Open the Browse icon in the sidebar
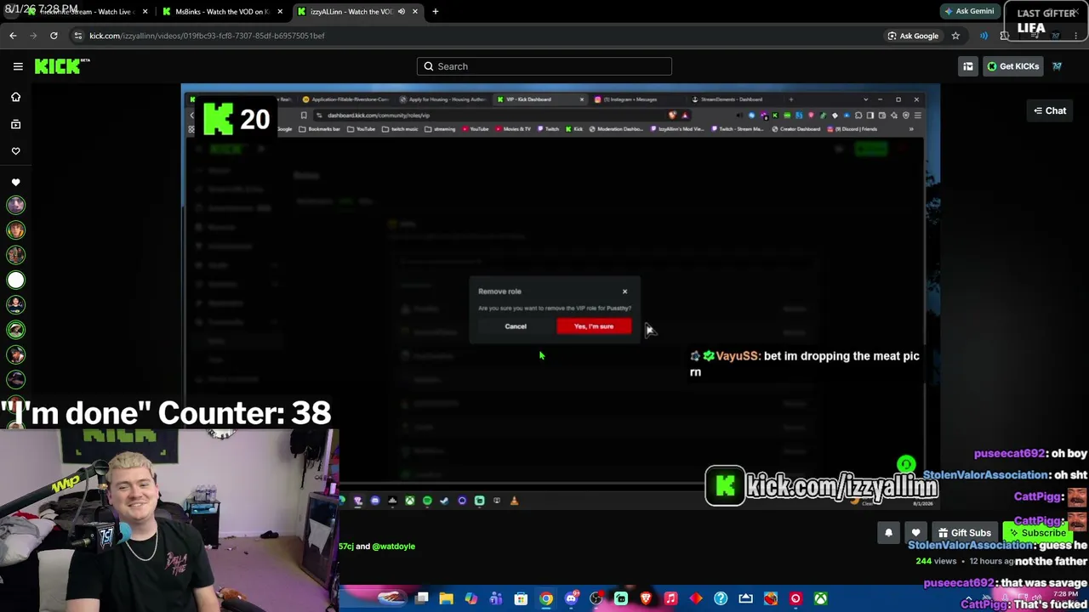The width and height of the screenshot is (1089, 612). (x=15, y=124)
